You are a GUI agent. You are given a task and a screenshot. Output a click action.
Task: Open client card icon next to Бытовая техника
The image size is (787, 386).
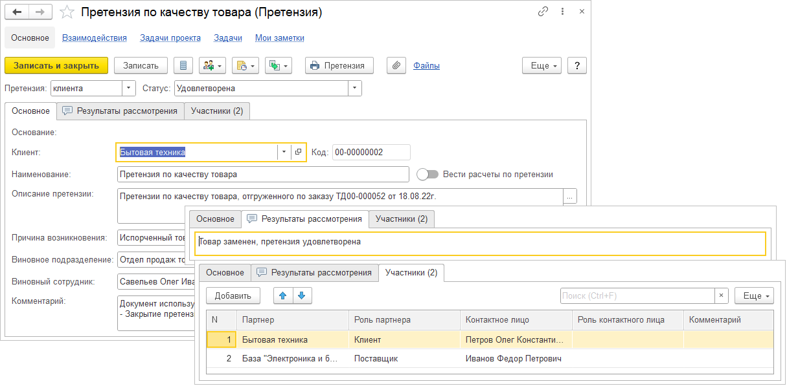pos(298,152)
